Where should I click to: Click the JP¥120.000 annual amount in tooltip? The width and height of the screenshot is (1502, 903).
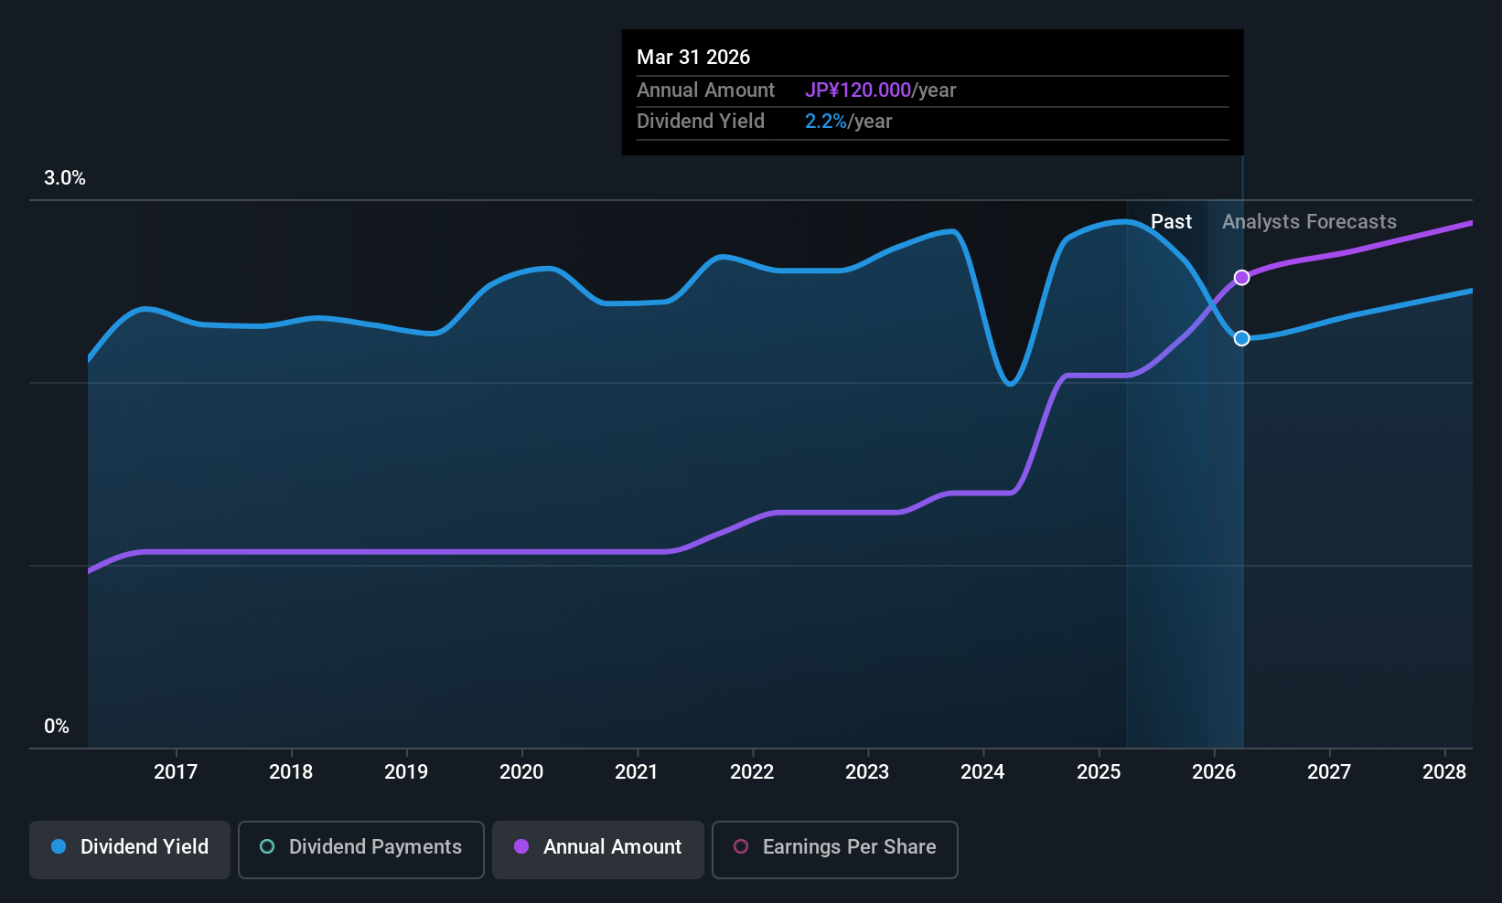point(858,90)
